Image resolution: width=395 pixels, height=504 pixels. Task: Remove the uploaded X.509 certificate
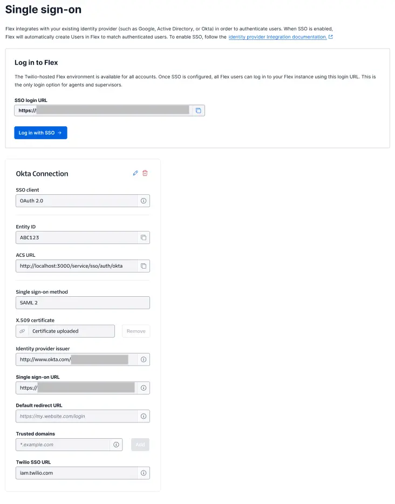(x=135, y=331)
